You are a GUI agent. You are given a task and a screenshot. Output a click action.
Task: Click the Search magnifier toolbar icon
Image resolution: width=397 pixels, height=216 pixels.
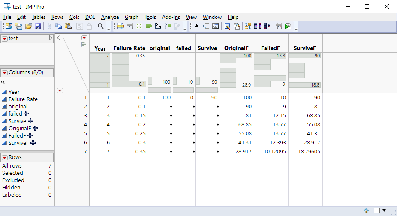point(101,27)
